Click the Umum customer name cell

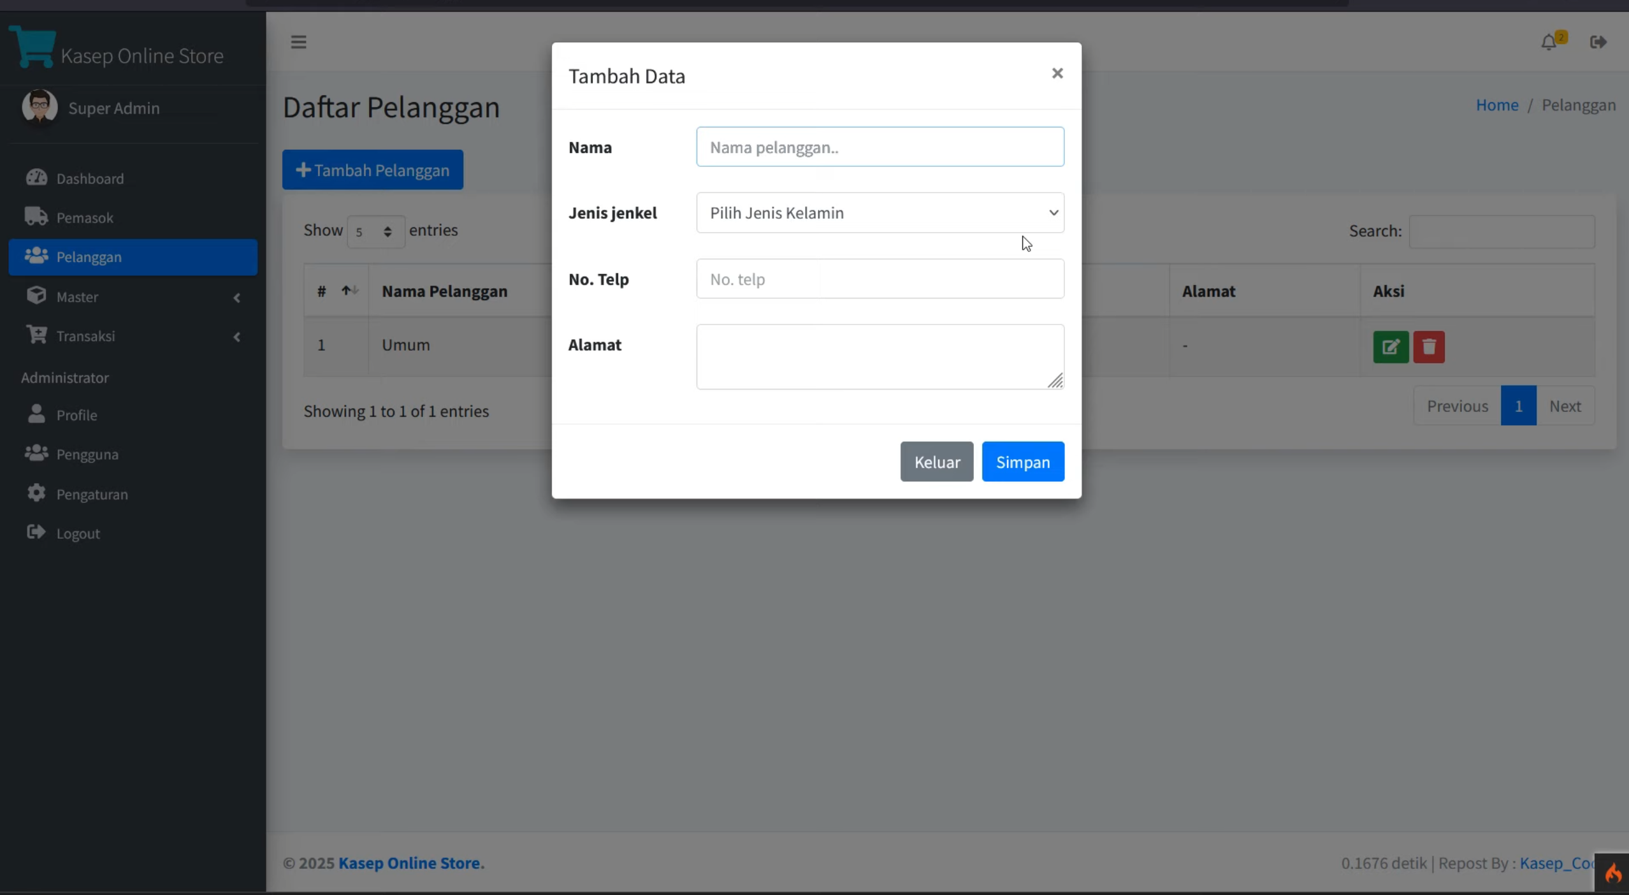click(406, 345)
